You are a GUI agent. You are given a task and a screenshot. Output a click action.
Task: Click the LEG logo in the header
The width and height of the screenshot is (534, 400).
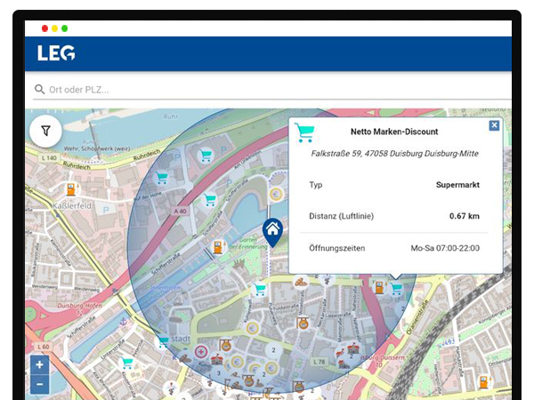(56, 53)
